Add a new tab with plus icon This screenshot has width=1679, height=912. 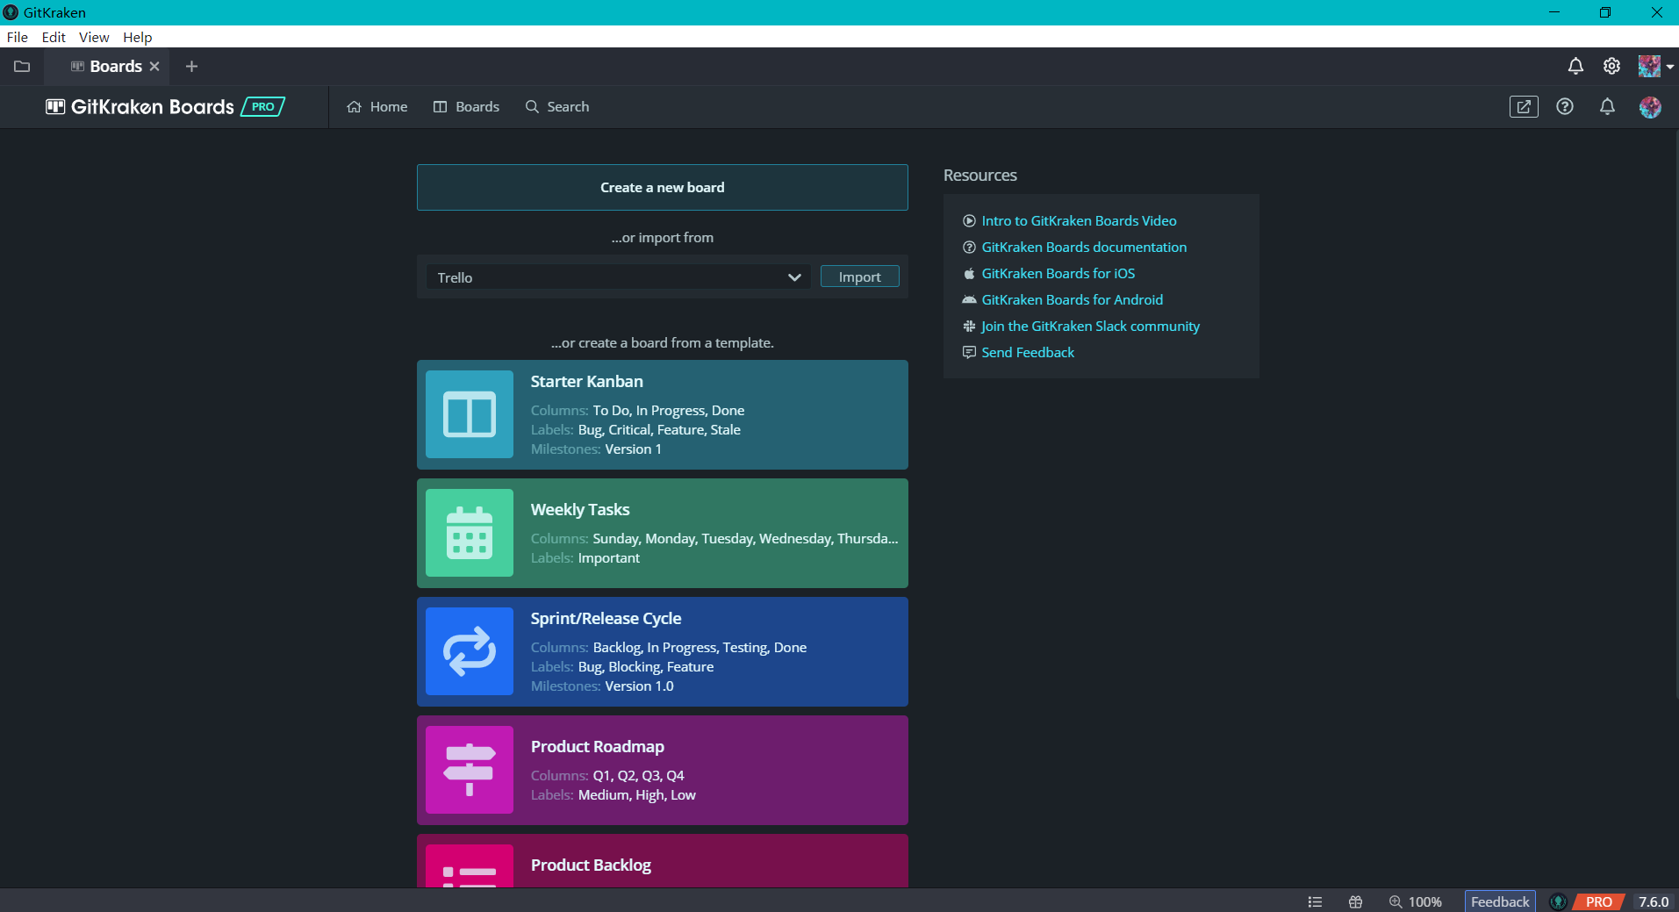pos(191,67)
